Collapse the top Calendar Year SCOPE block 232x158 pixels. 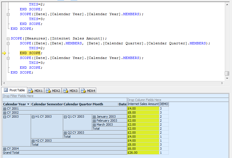[8, 15]
